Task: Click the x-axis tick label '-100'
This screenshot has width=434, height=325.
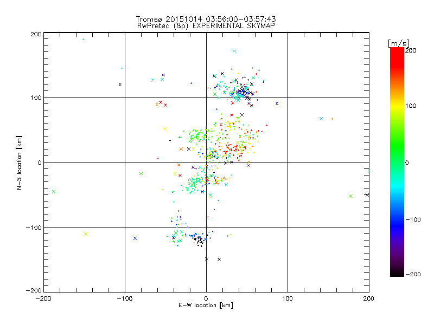Action: click(125, 298)
